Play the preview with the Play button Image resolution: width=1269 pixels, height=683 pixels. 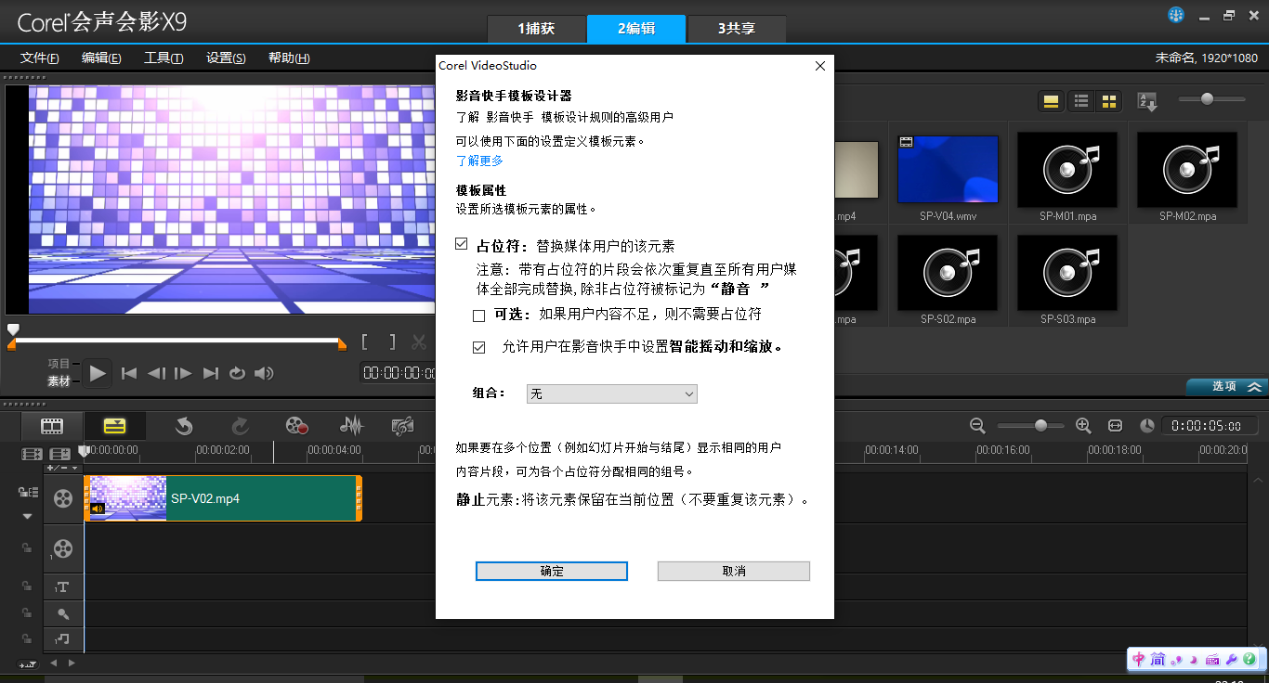click(98, 373)
